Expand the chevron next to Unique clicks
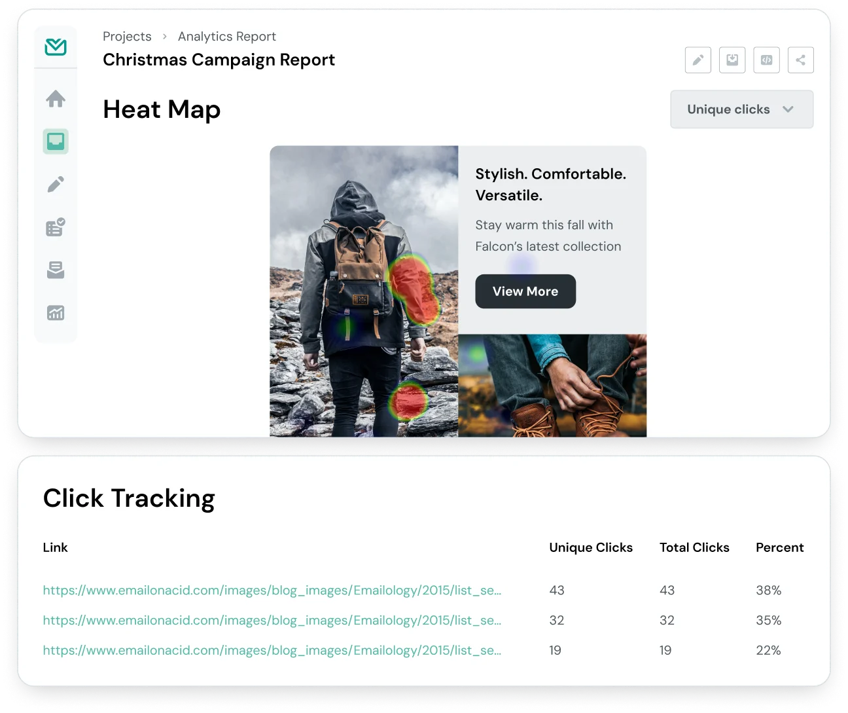The height and width of the screenshot is (713, 848). (788, 109)
